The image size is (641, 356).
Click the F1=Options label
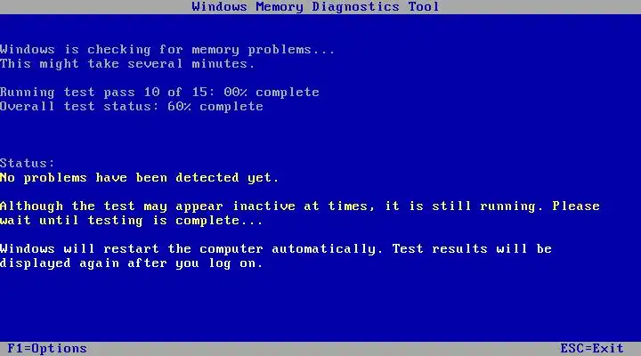pos(47,349)
